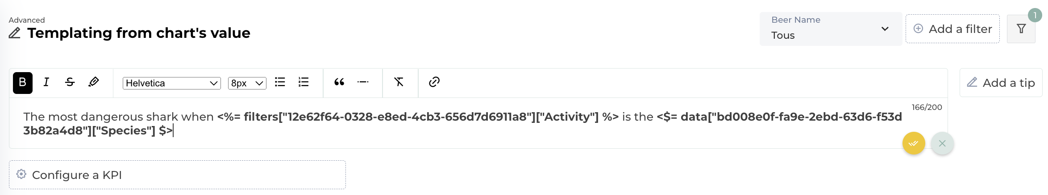
Task: Cancel editing with the X button
Action: [x=942, y=143]
